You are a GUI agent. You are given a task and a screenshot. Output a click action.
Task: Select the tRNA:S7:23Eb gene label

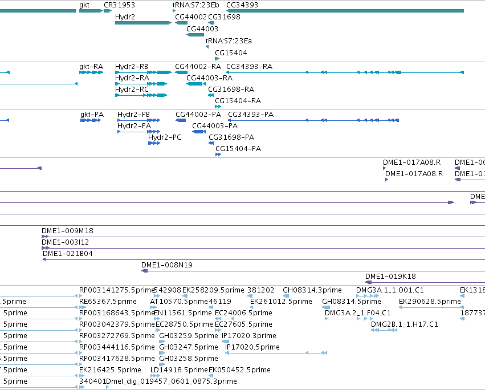pos(195,5)
